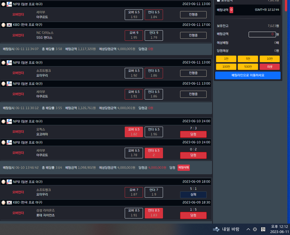Open the taskbar clock showing 오후 12:12

tap(279, 229)
